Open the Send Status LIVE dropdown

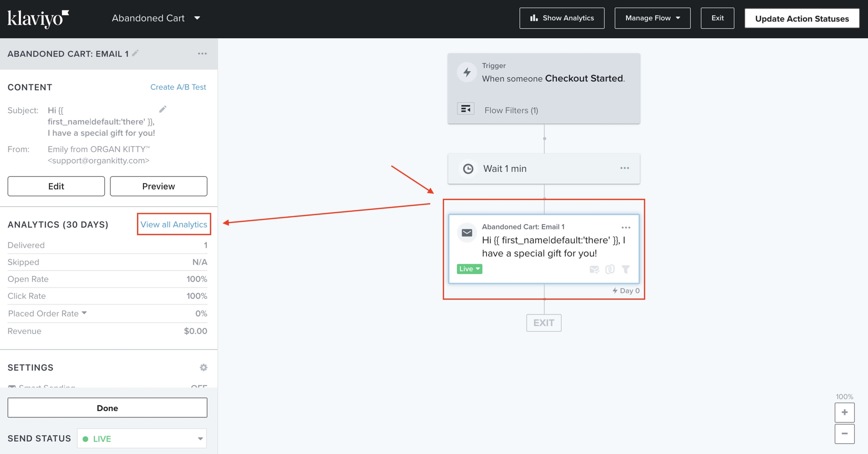click(142, 438)
